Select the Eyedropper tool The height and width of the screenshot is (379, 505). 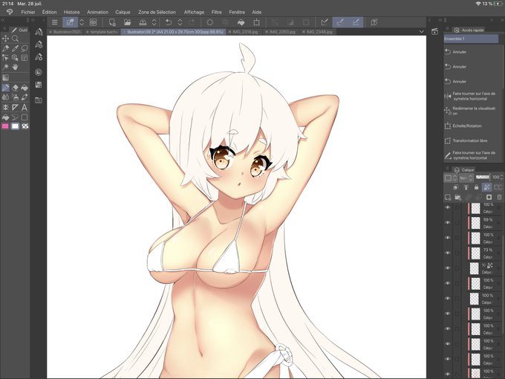point(15,48)
